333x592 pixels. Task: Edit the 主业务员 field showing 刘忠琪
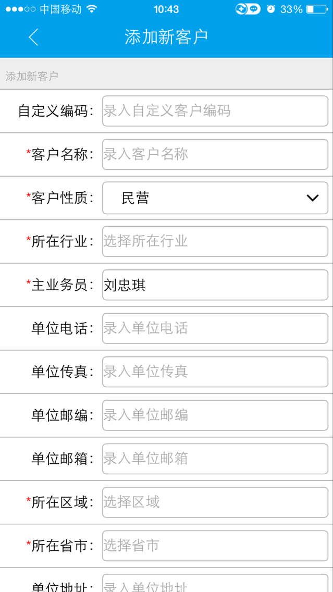click(215, 285)
